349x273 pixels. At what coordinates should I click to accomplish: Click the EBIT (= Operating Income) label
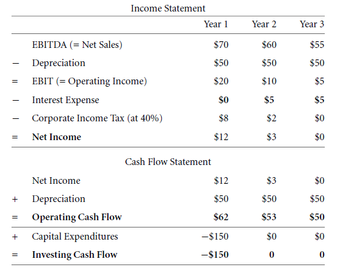coord(90,81)
